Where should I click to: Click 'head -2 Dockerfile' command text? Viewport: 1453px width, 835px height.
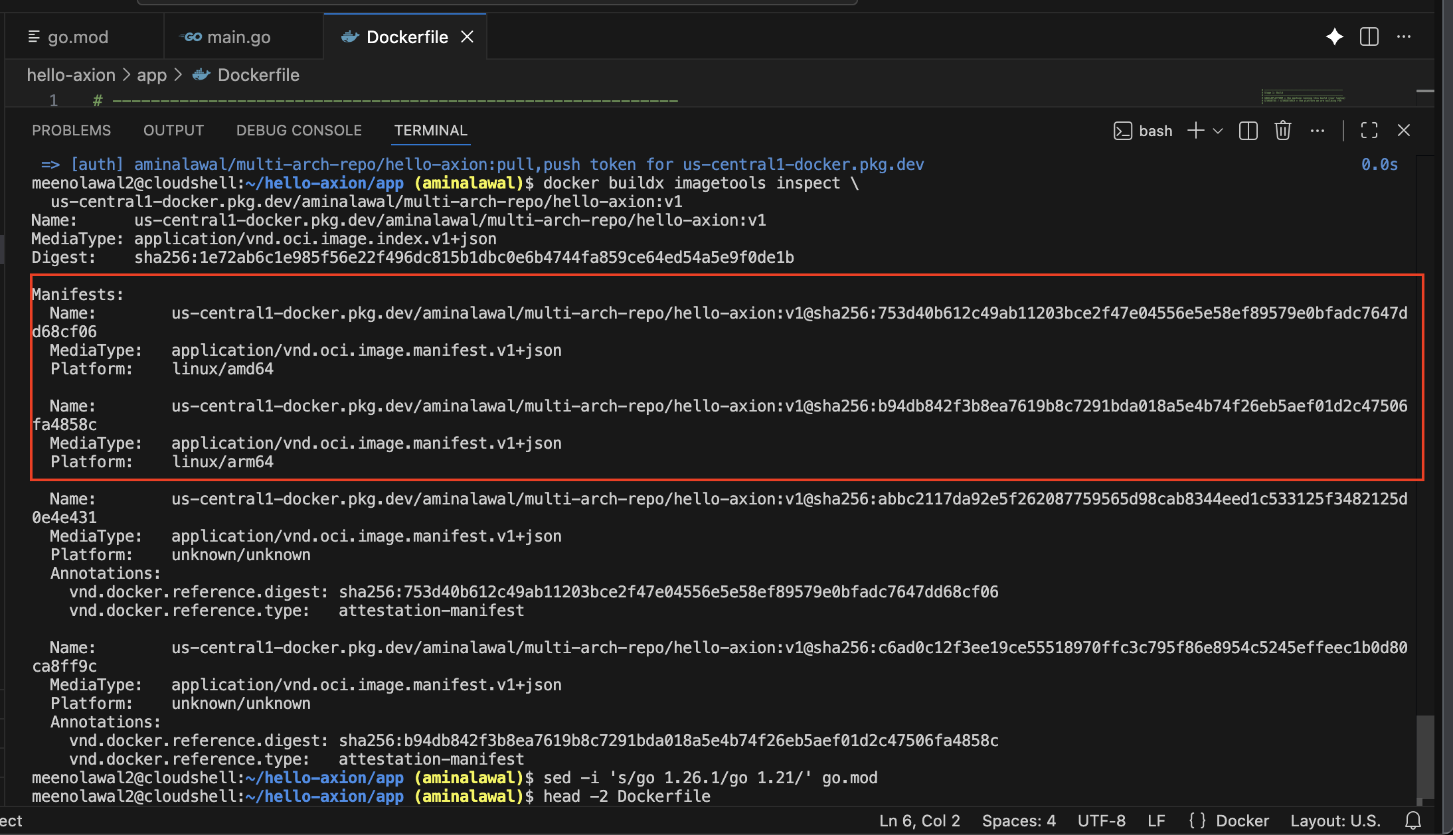(627, 797)
